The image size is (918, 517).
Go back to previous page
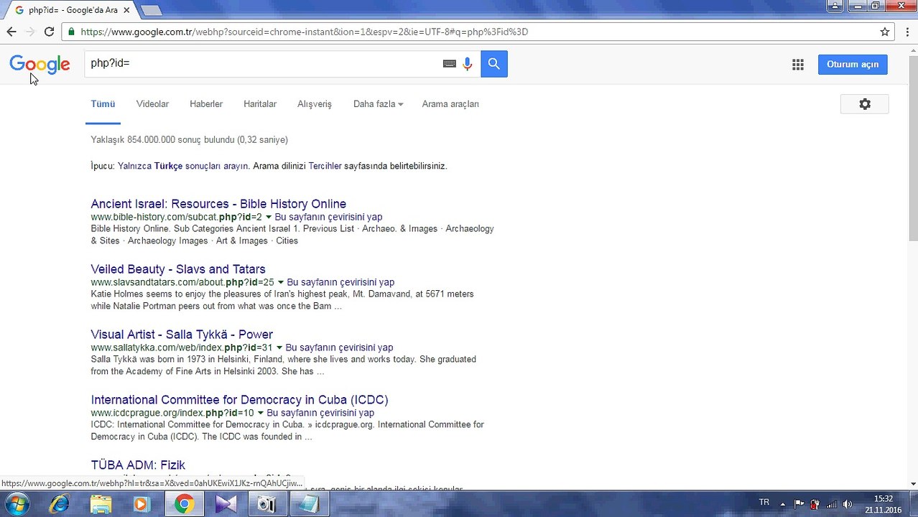[11, 32]
